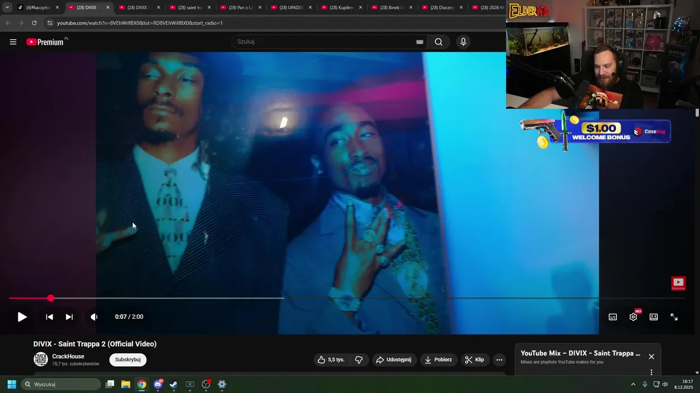Image resolution: width=700 pixels, height=393 pixels.
Task: Click the Wyszukaj taskbar search box
Action: [x=60, y=384]
